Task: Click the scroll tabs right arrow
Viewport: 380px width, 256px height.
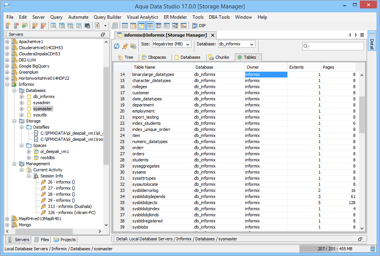Action: coord(356,35)
